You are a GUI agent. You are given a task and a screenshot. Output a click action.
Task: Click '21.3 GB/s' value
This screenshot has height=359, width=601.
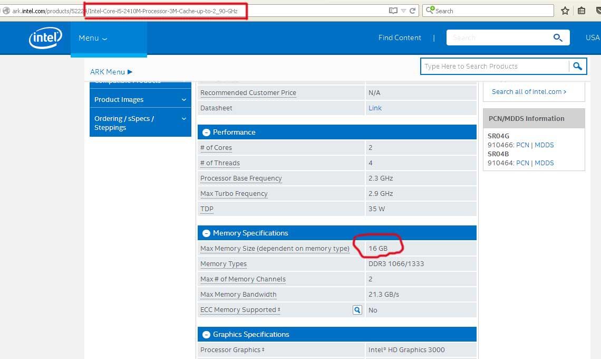coord(384,295)
